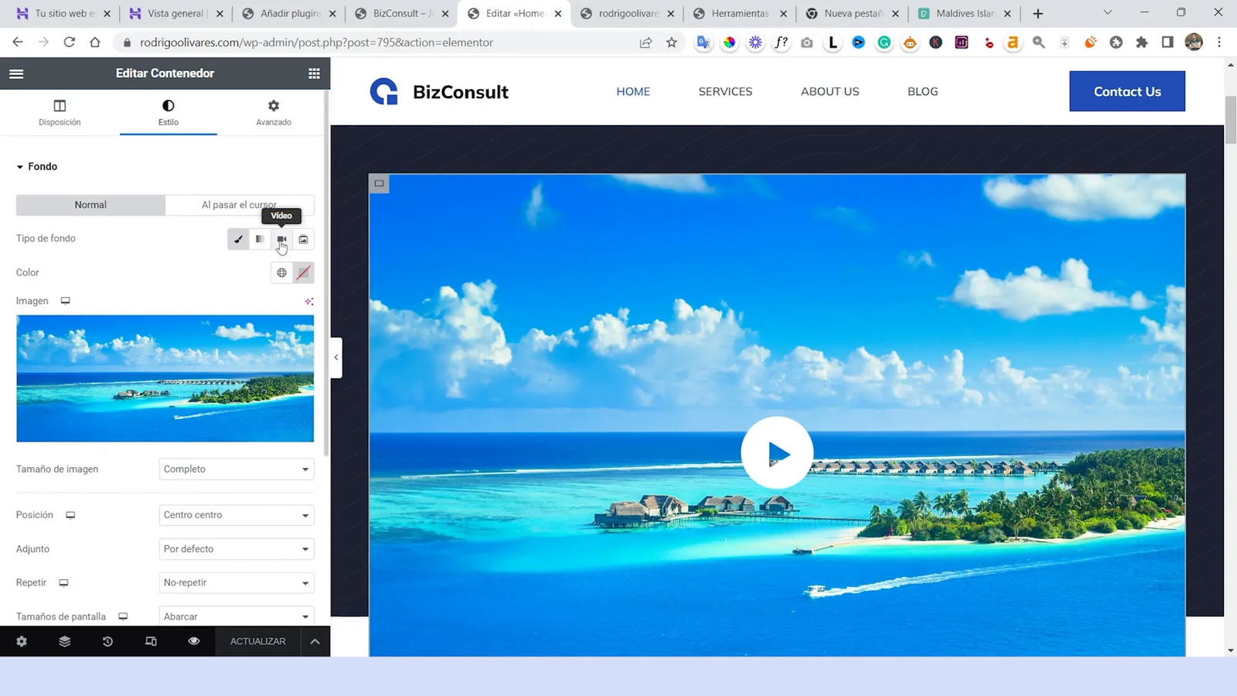The width and height of the screenshot is (1237, 696).
Task: Open the Posición dropdown set to Centro centro
Action: tap(236, 514)
